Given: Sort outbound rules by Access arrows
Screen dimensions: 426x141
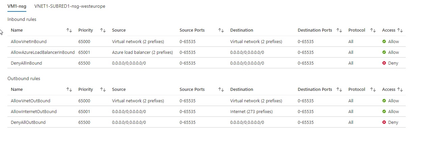Looking at the screenshot, I should (400, 90).
